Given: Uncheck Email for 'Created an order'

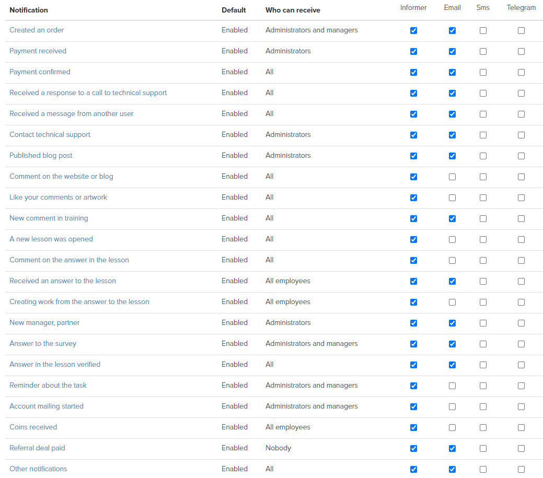Looking at the screenshot, I should point(452,30).
